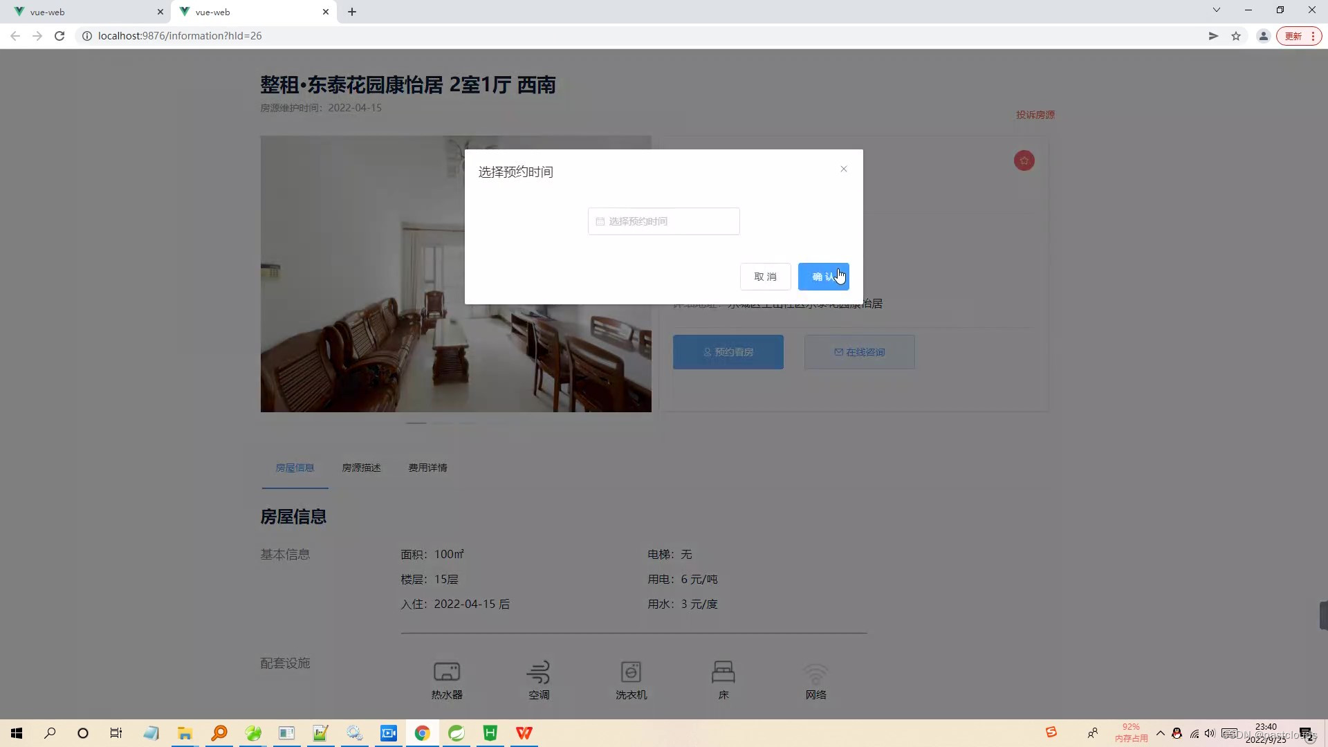Select the 空调 air conditioner facility icon
Screen dimensions: 1328x747
pyautogui.click(x=539, y=671)
